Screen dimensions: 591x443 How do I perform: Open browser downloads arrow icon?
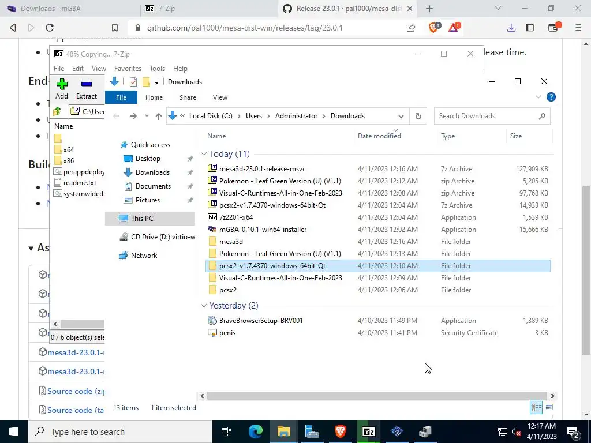tap(511, 28)
